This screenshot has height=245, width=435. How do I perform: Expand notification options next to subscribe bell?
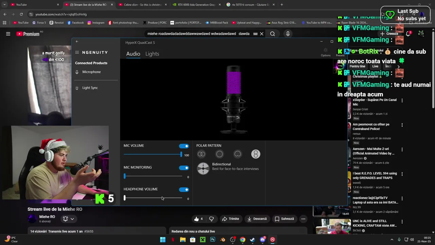tap(72, 219)
